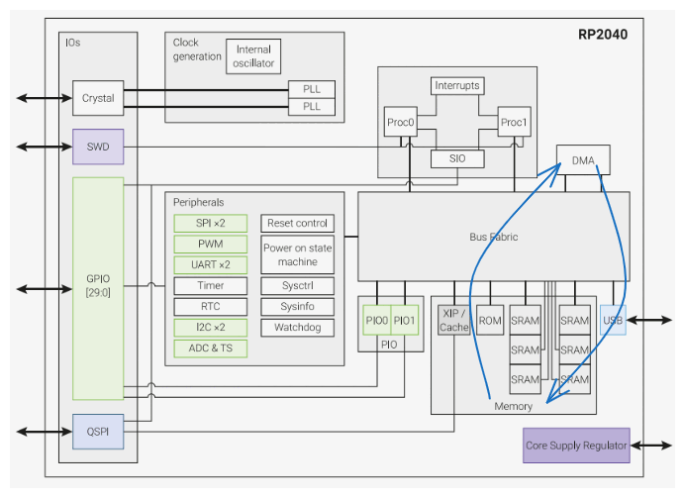
Task: Click the SIO block
Action: coord(457,158)
